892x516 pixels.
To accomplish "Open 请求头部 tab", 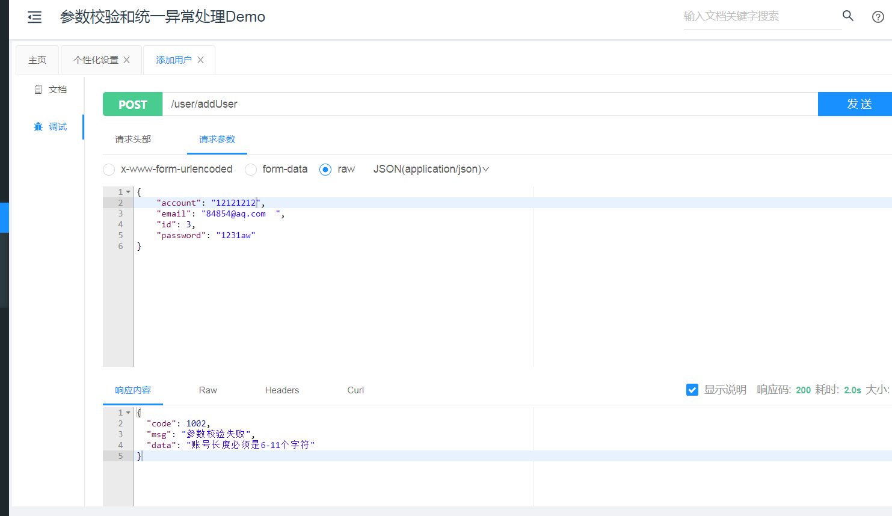I will [133, 140].
